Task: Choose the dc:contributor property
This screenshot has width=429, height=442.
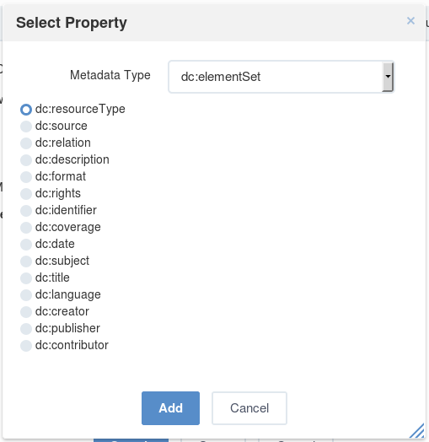Action: click(26, 346)
